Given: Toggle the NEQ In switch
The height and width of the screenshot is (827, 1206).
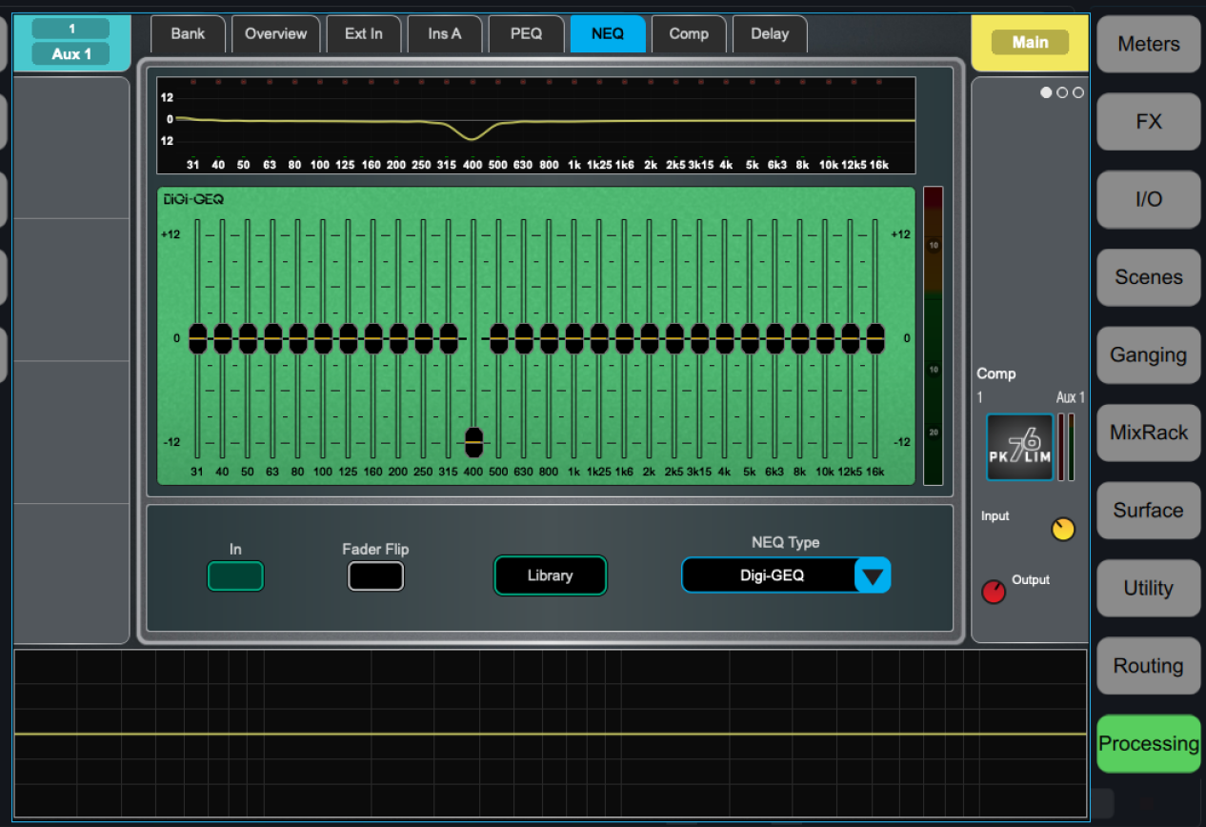Looking at the screenshot, I should (x=235, y=576).
